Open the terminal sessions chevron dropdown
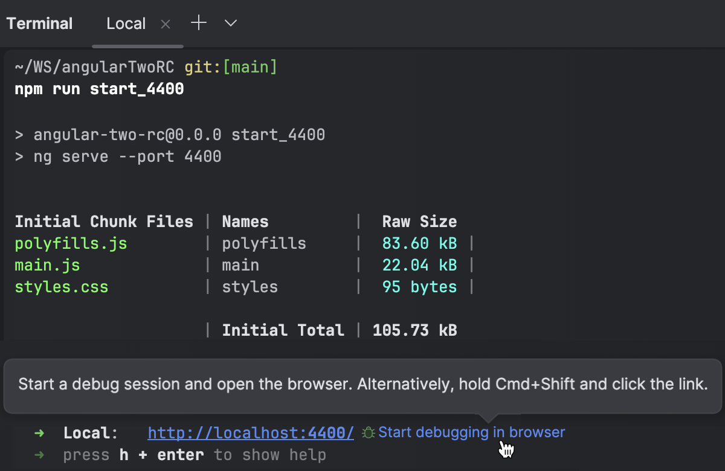The image size is (725, 471). (x=230, y=23)
